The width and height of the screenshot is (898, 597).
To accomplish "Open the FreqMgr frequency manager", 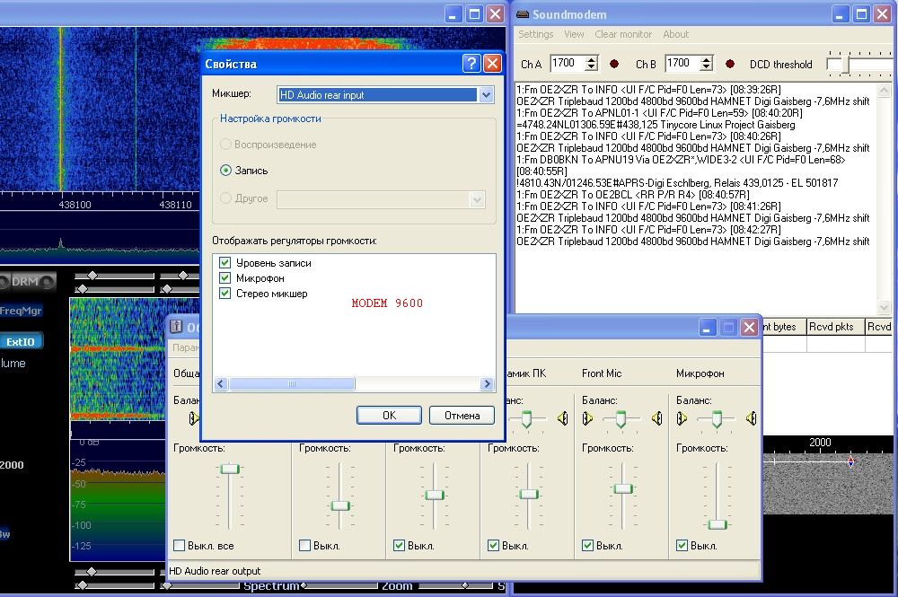I will pyautogui.click(x=20, y=311).
